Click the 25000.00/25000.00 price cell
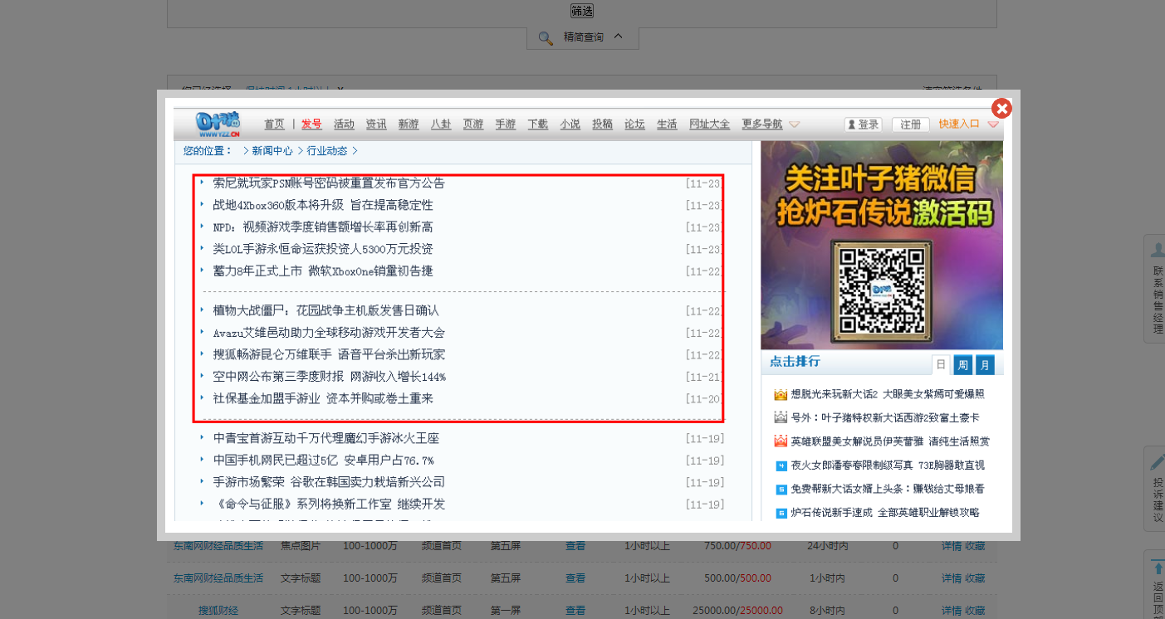 point(738,611)
